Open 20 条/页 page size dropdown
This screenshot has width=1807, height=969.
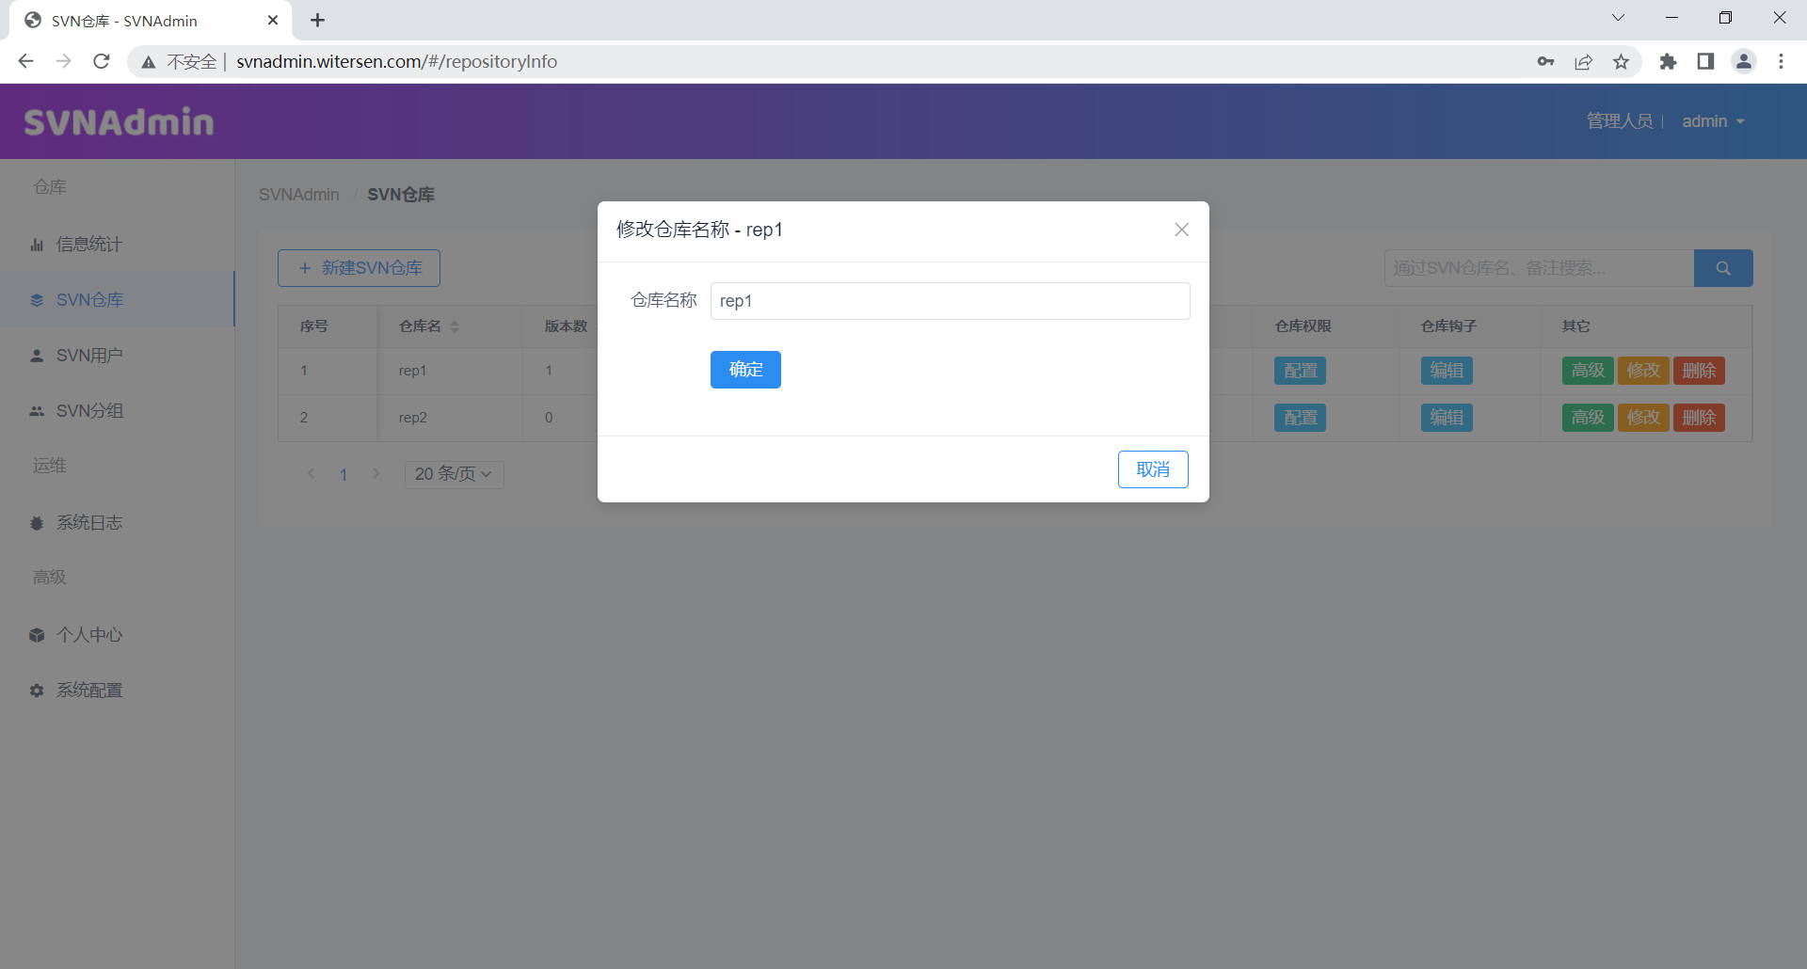coord(454,474)
